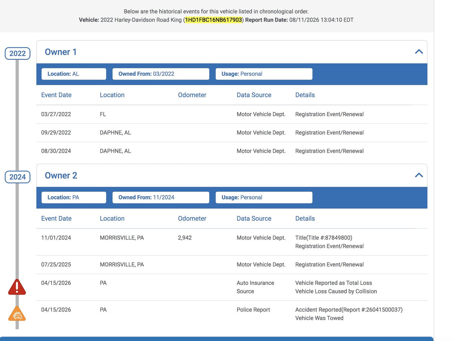Screen dimensions: 453x341
Task: Select the 2024 timeline year marker
Action: click(17, 177)
